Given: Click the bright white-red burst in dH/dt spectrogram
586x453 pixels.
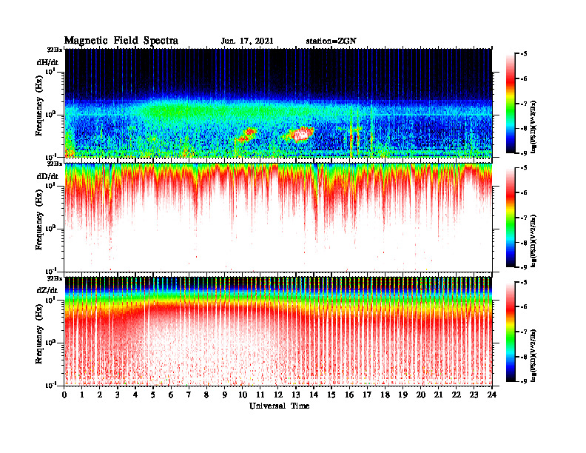Looking at the screenshot, I should (302, 134).
